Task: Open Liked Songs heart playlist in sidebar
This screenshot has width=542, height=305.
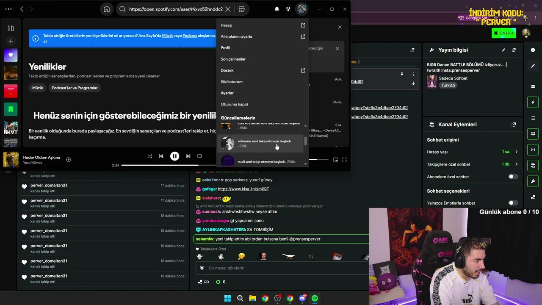Action: 11,55
